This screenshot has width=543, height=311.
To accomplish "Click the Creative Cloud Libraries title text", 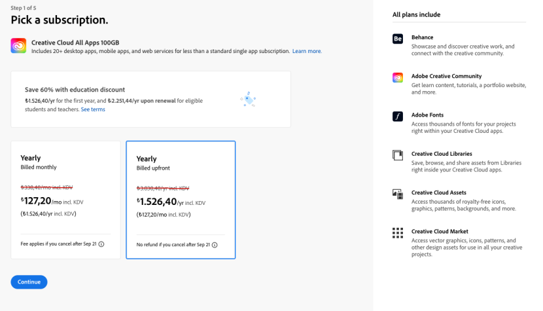I will click(442, 154).
